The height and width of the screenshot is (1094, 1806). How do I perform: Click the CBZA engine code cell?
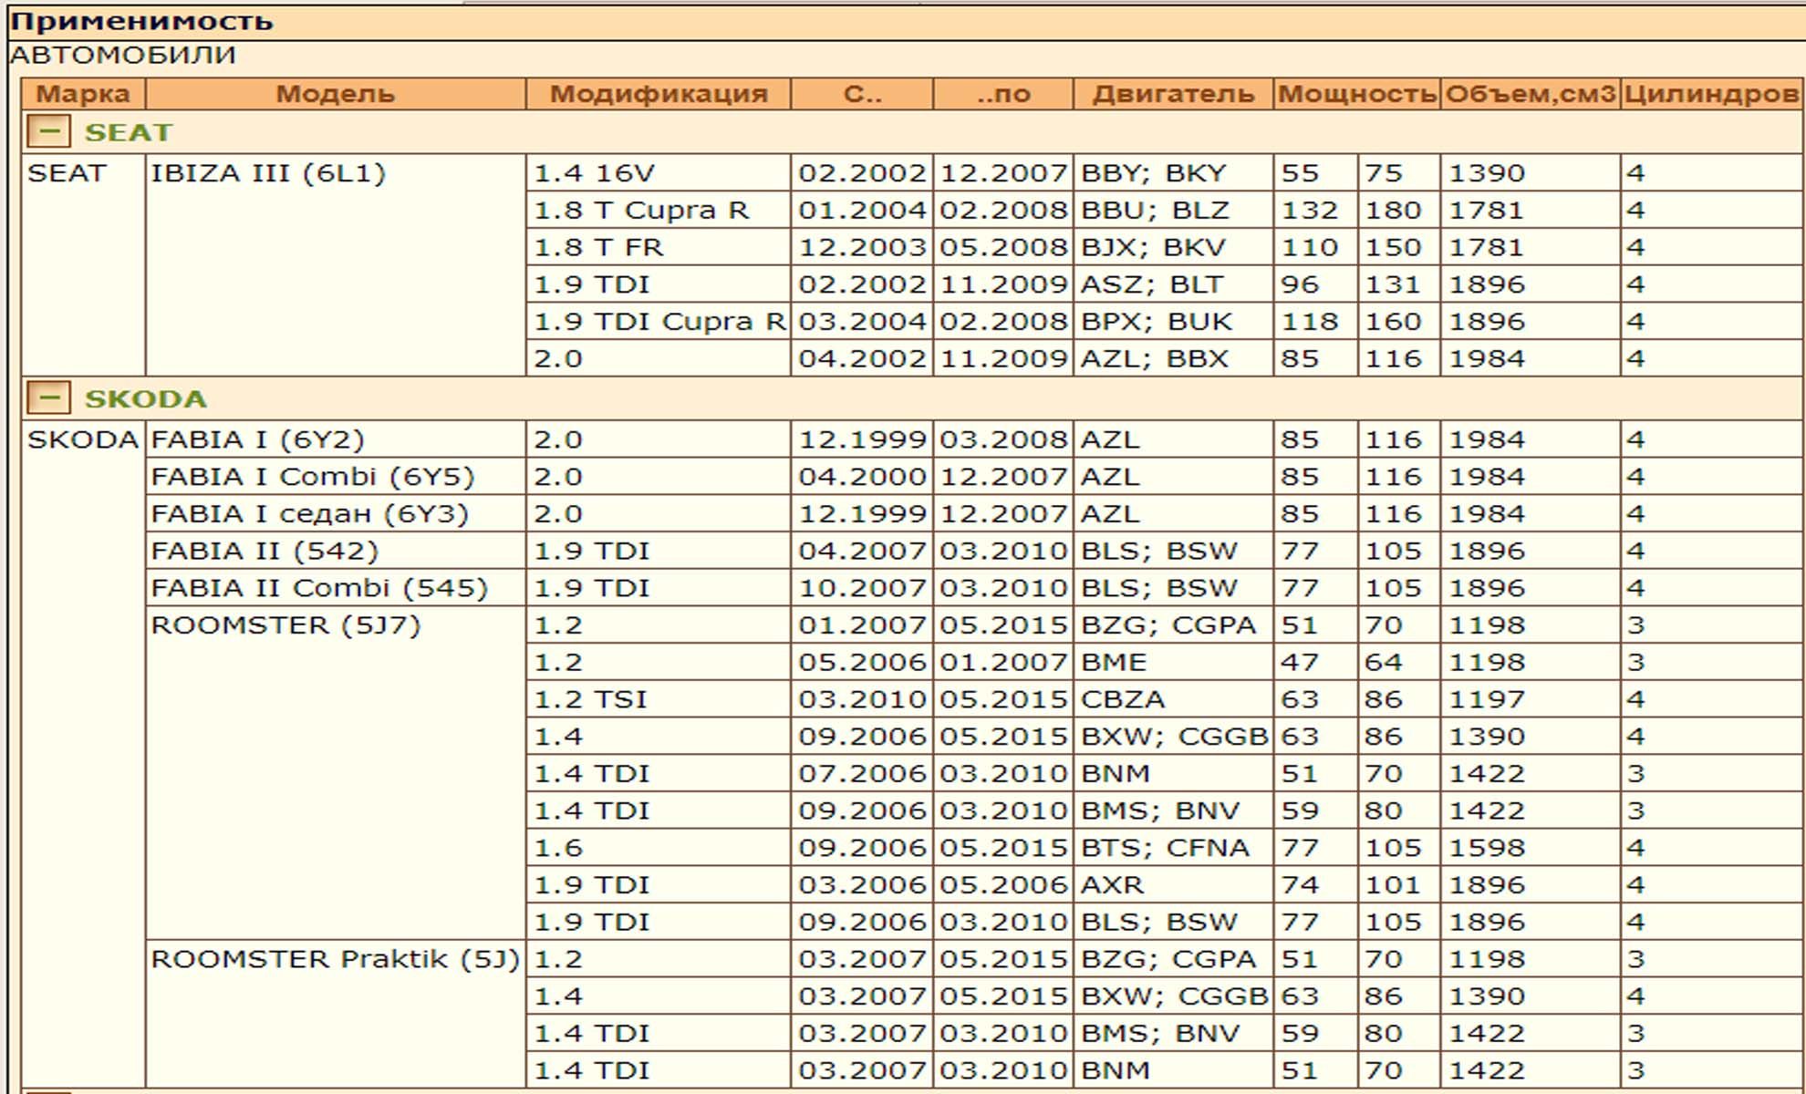(1123, 699)
